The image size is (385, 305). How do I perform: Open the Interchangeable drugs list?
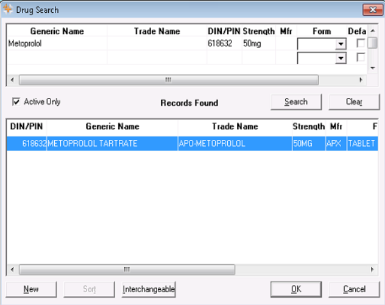[149, 289]
